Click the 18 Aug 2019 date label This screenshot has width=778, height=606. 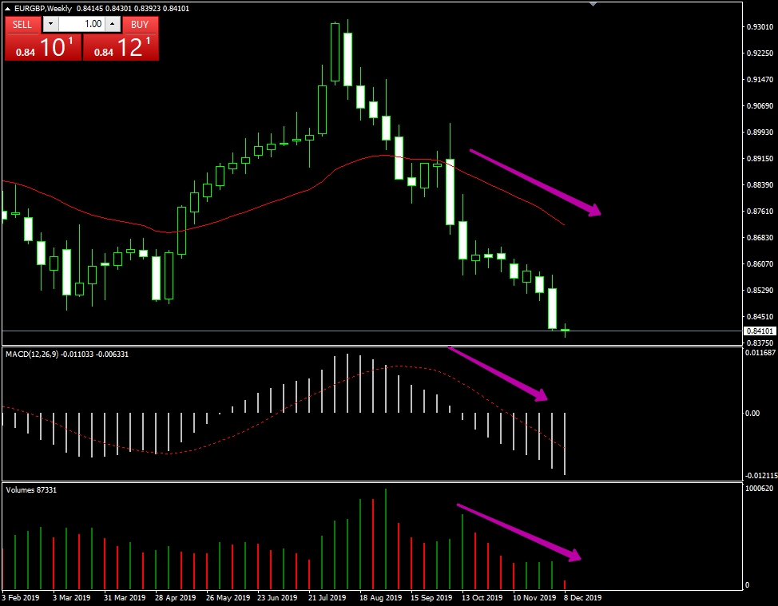click(380, 597)
